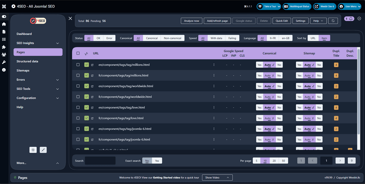Open the Menus list icon in left rail
This screenshot has height=184, width=365.
[4, 39]
